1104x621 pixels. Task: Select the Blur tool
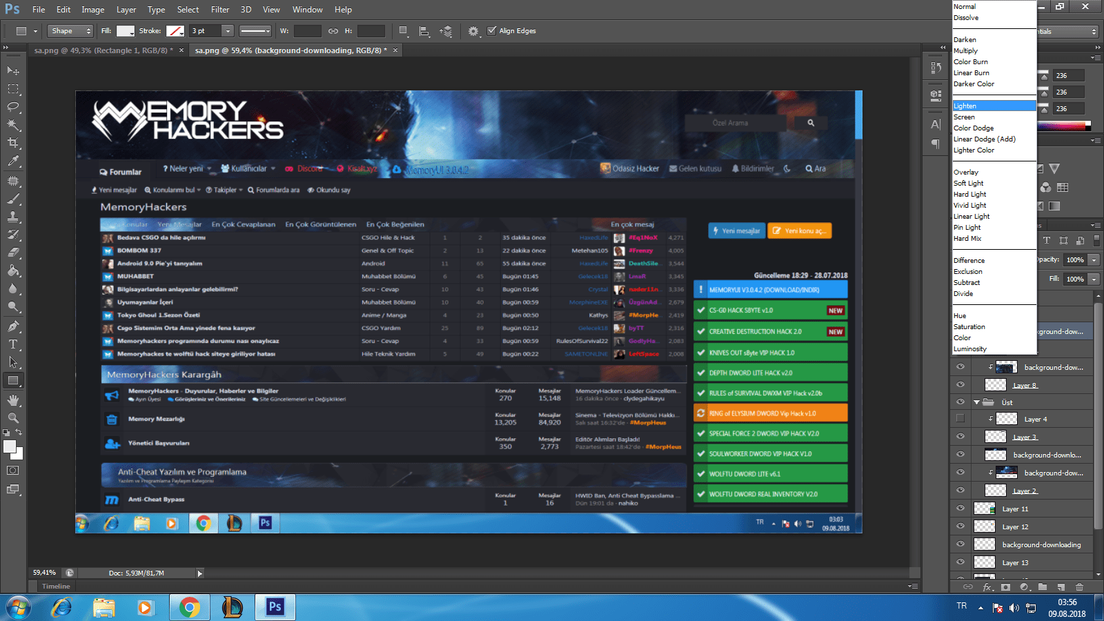pyautogui.click(x=13, y=288)
